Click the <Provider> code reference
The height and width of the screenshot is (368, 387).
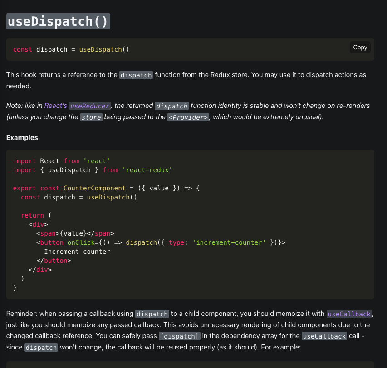click(x=187, y=117)
